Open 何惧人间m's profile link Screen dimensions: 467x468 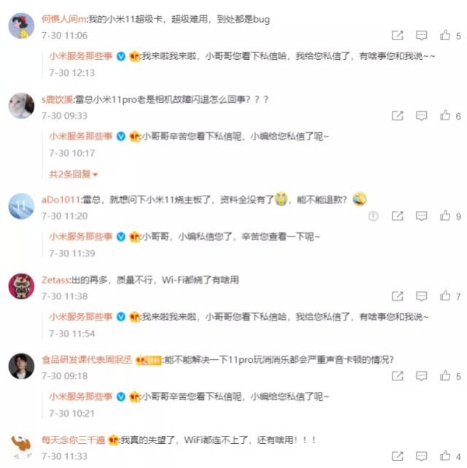point(63,19)
